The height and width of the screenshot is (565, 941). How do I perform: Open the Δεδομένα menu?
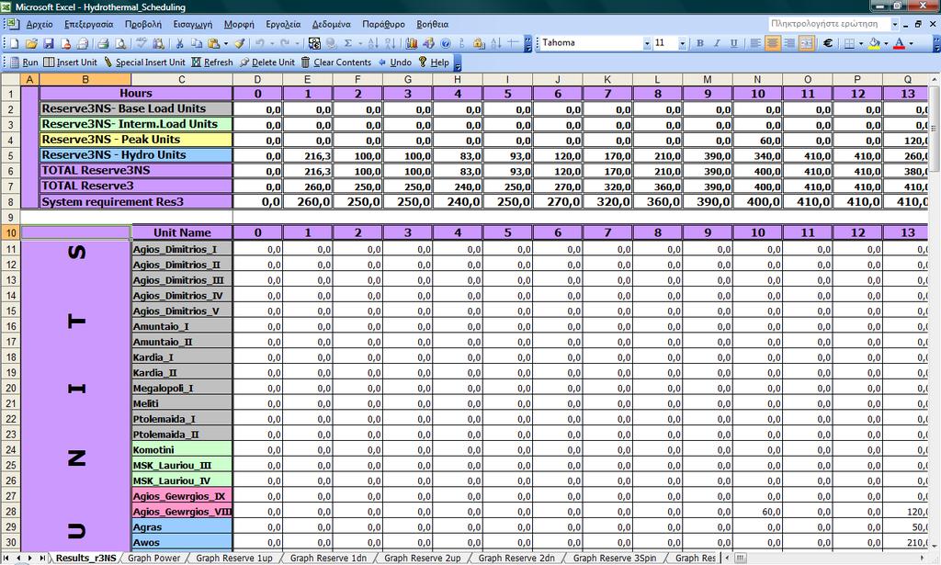[331, 24]
